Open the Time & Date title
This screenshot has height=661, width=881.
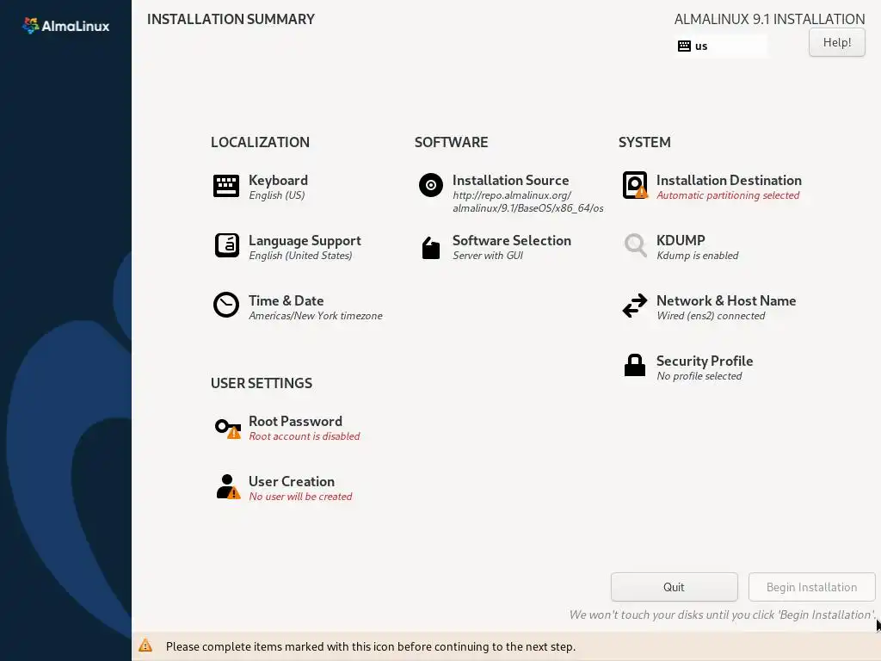point(286,300)
